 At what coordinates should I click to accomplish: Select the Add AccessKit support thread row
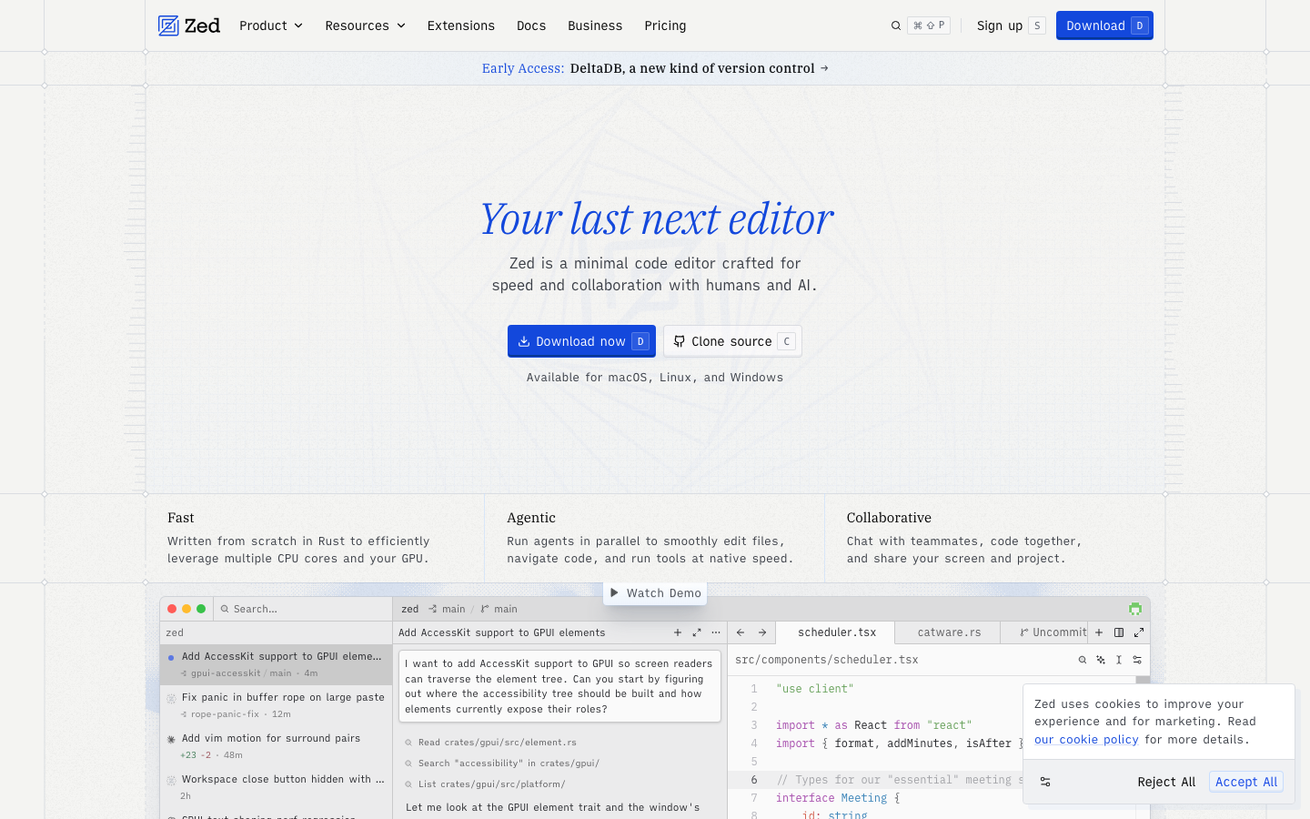click(276, 664)
